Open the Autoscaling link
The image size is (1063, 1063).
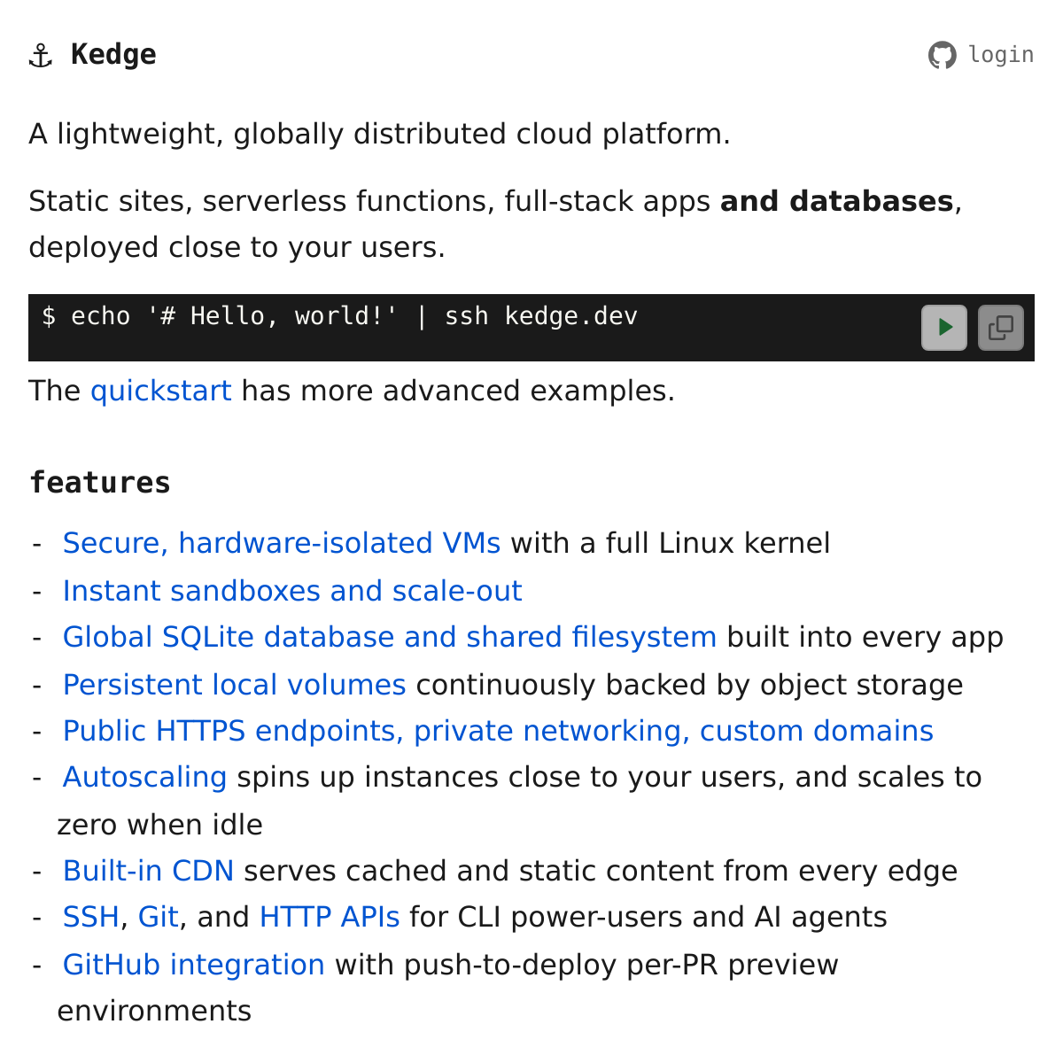point(145,777)
